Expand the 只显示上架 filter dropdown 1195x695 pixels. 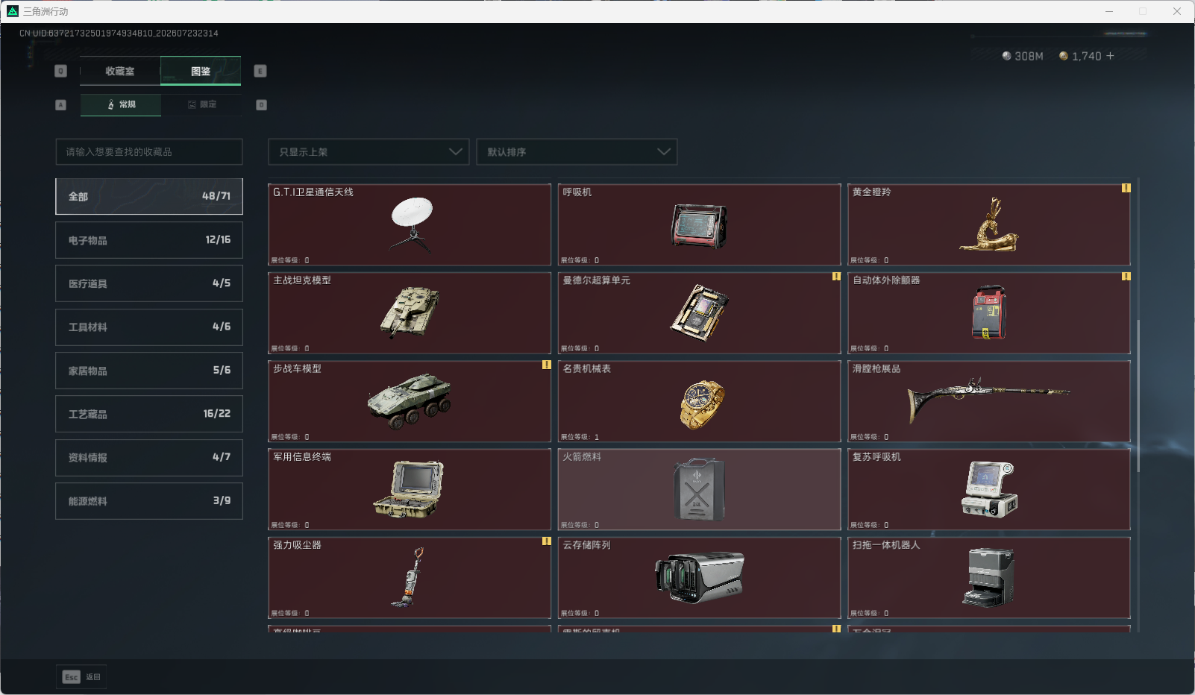tap(368, 151)
